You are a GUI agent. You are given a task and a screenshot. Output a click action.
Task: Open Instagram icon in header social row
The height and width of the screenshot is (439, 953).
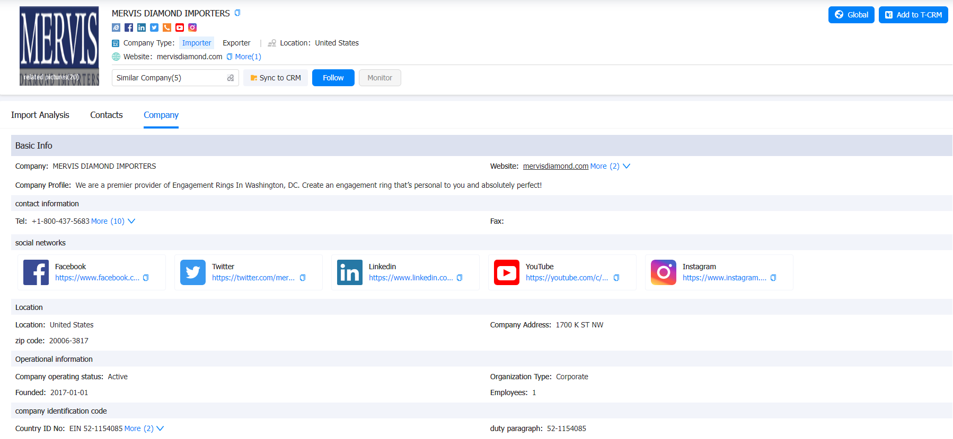click(192, 28)
